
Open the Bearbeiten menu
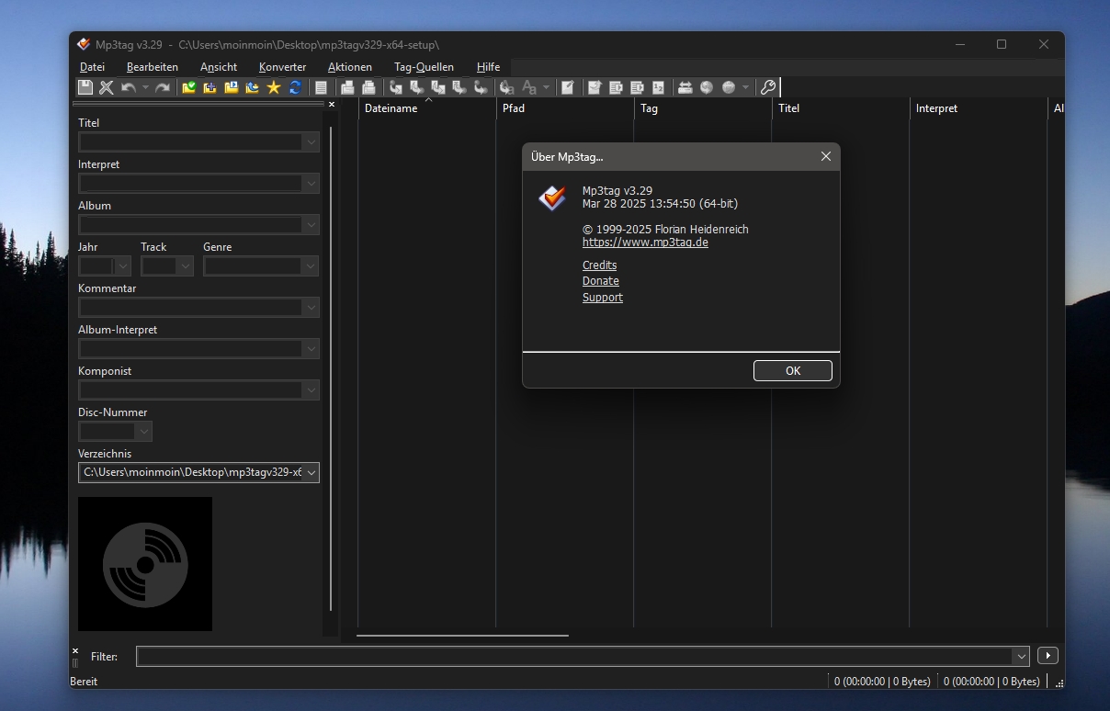153,67
